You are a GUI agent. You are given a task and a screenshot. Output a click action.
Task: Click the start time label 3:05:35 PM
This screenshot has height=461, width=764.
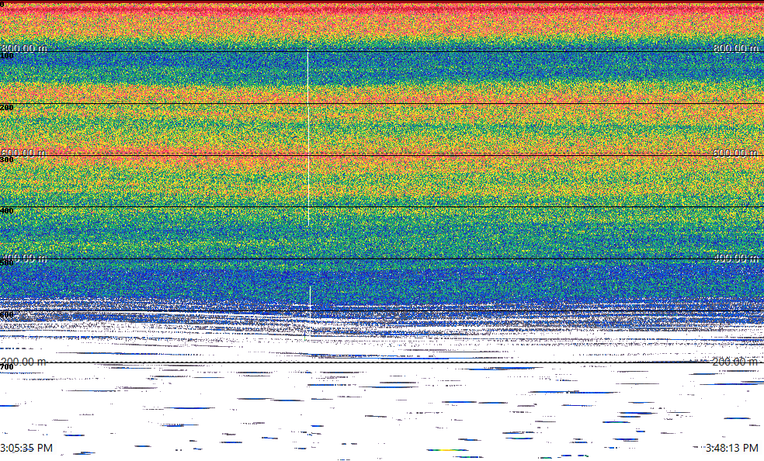26,448
